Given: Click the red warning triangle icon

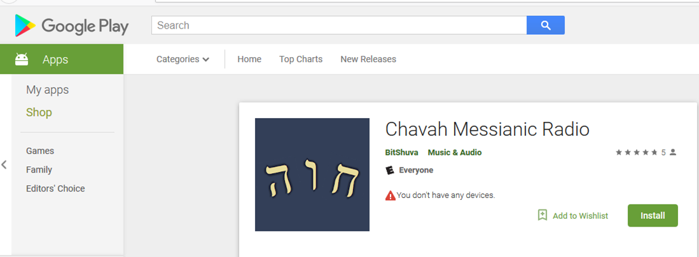Looking at the screenshot, I should [x=391, y=195].
